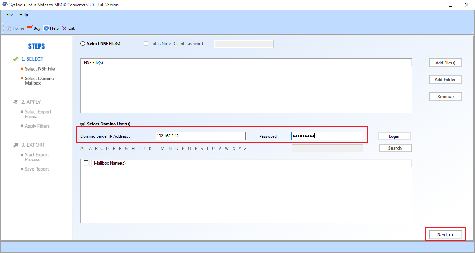Screen dimensions: 475x253
Task: Select the 1. SELECT step heading
Action: [32, 59]
